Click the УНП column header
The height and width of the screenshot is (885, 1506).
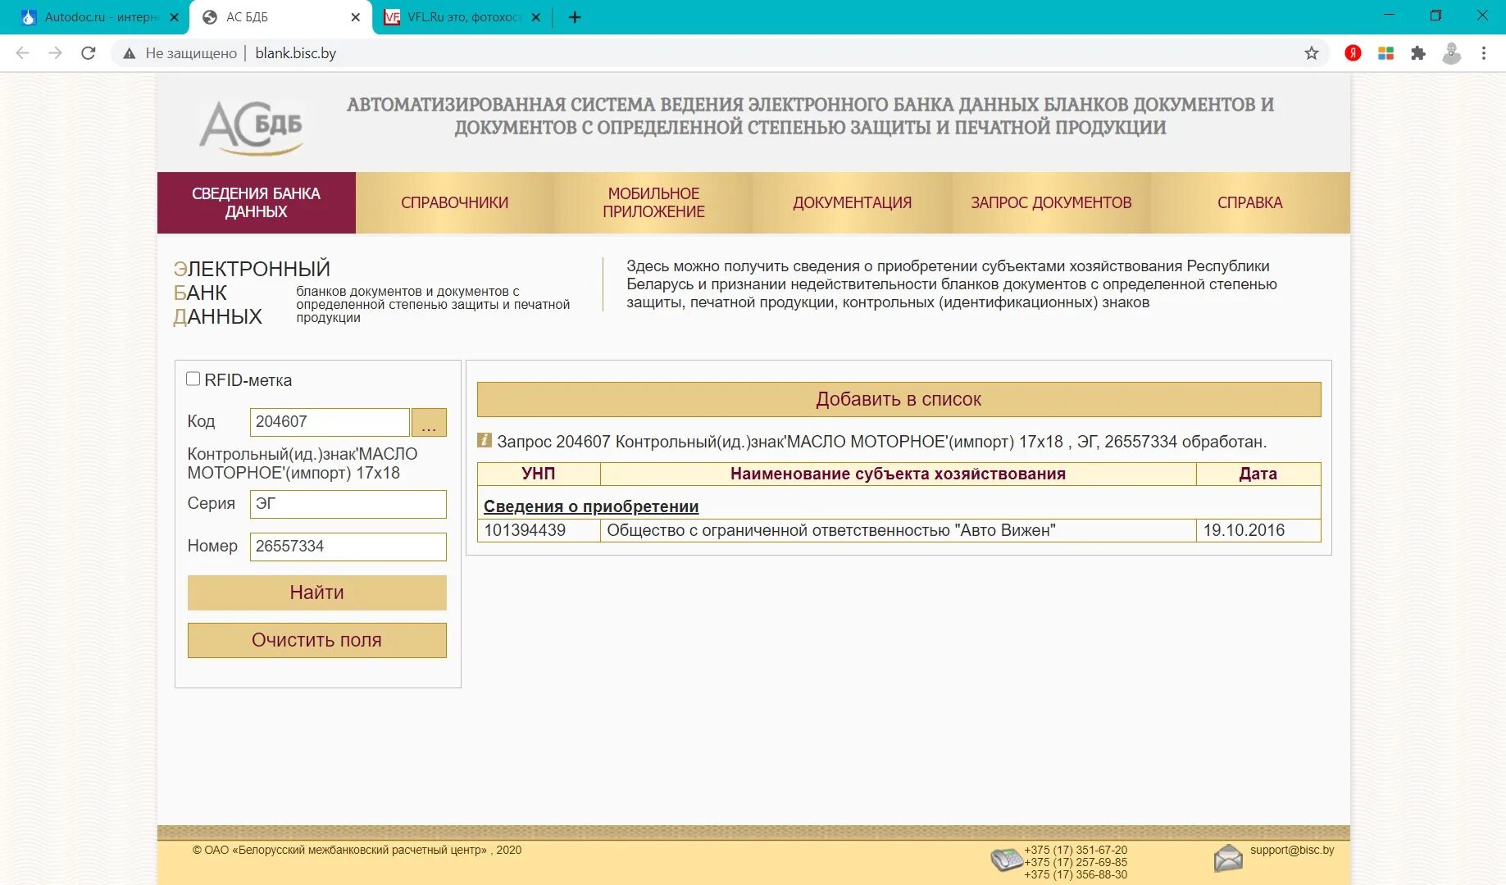click(539, 474)
